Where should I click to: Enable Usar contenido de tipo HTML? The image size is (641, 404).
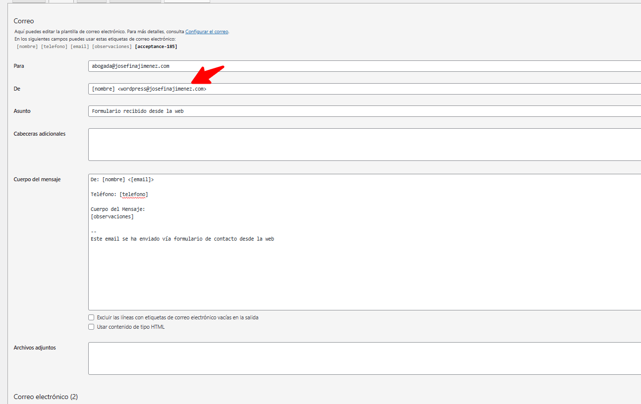pos(91,327)
